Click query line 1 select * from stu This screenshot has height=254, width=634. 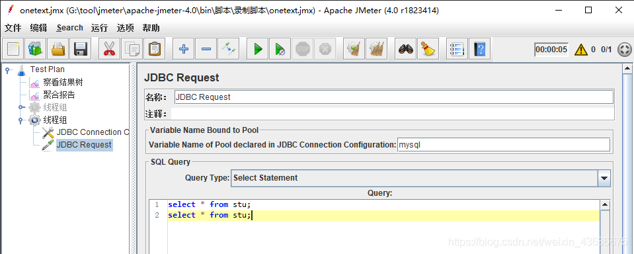coord(210,204)
